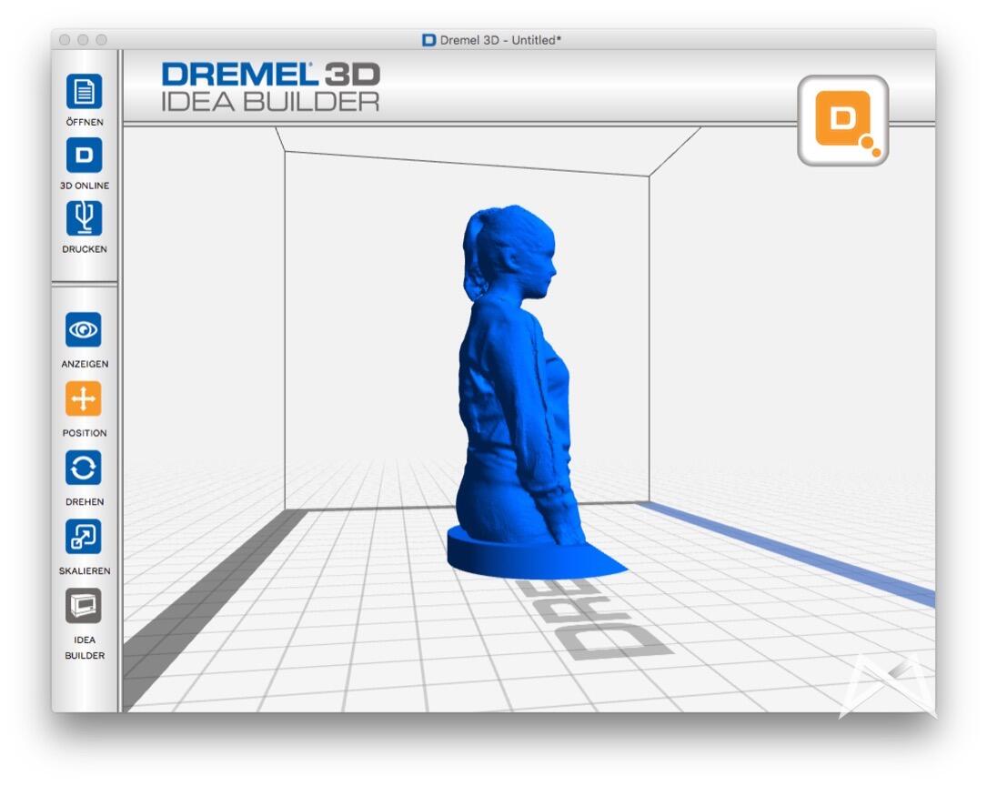Click the POSITION label text
The width and height of the screenshot is (987, 786).
85,433
